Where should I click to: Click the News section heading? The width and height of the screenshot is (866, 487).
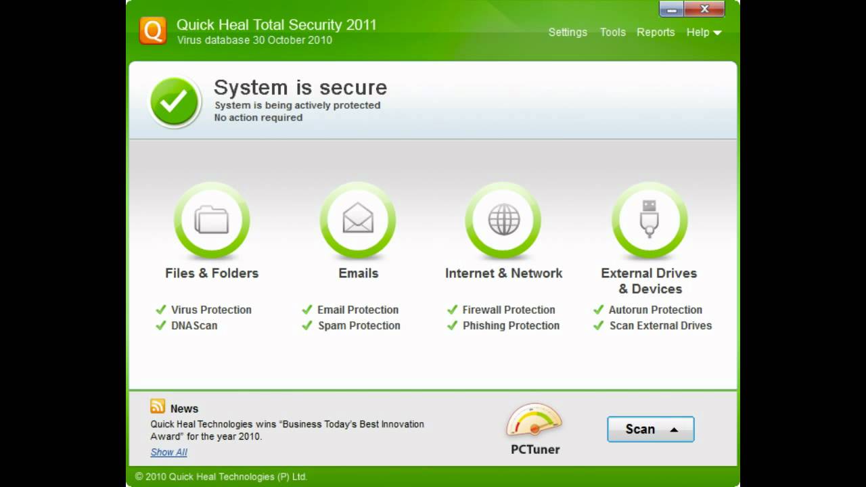pos(184,409)
